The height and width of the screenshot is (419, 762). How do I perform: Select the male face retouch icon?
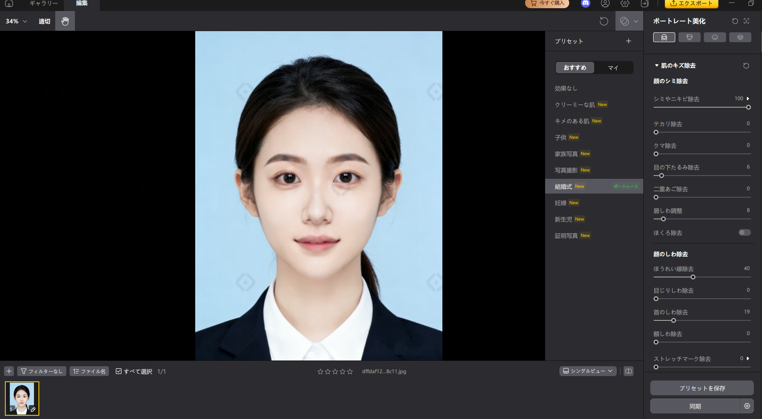(x=690, y=37)
